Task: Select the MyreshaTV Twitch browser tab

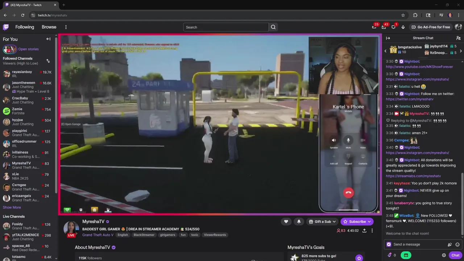Action: click(31, 5)
